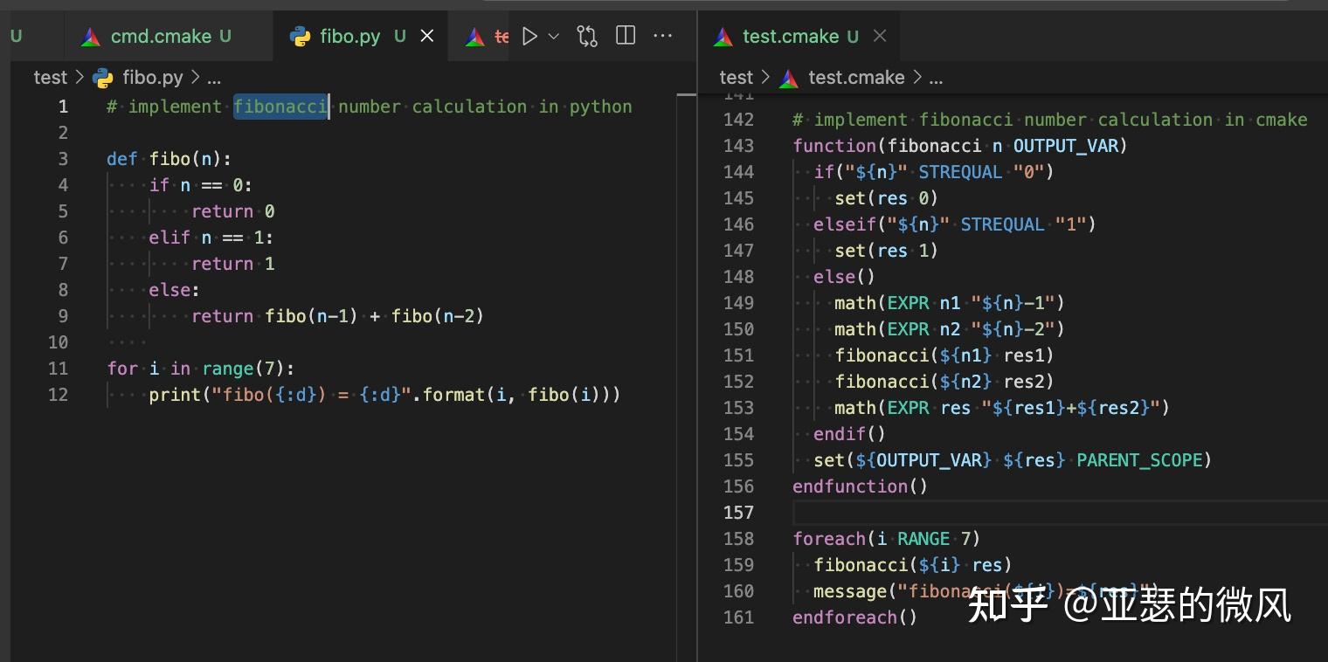Expand the breadcrumb ellipsis after test.cmake
Image resolution: width=1328 pixels, height=662 pixels.
936,78
